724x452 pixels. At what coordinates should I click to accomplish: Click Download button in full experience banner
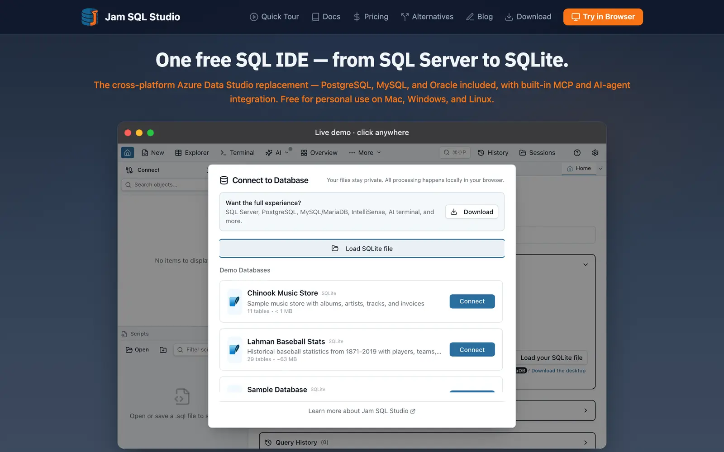[472, 212]
